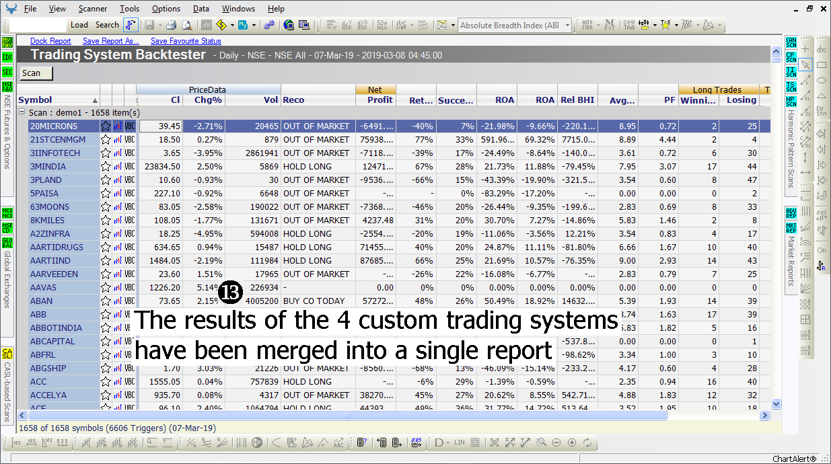This screenshot has height=464, width=831.
Task: Click the Load button in toolbar
Action: coord(79,25)
